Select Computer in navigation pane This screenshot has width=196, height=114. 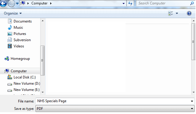point(19,71)
